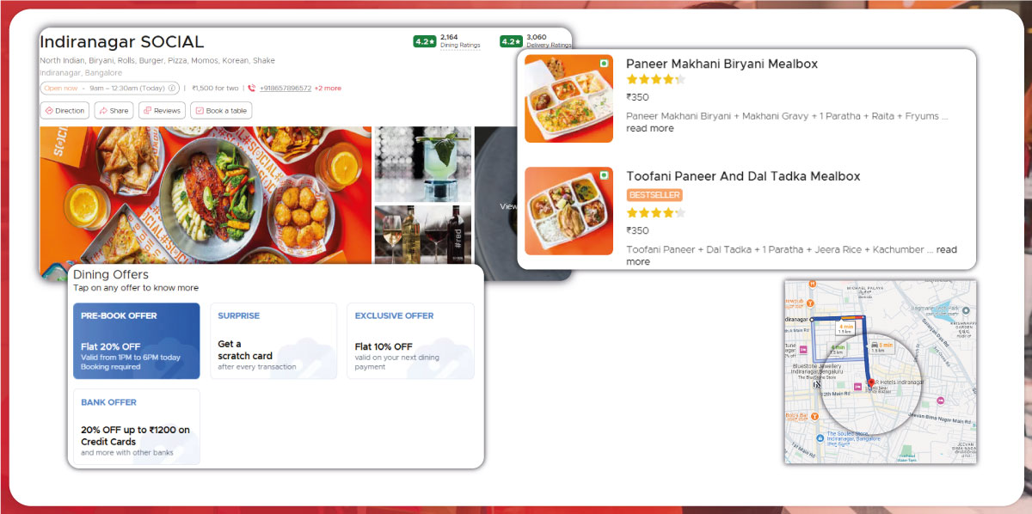Viewport: 1032px width, 514px height.
Task: Select the Bank Offer credit cards card
Action: pyautogui.click(x=136, y=427)
